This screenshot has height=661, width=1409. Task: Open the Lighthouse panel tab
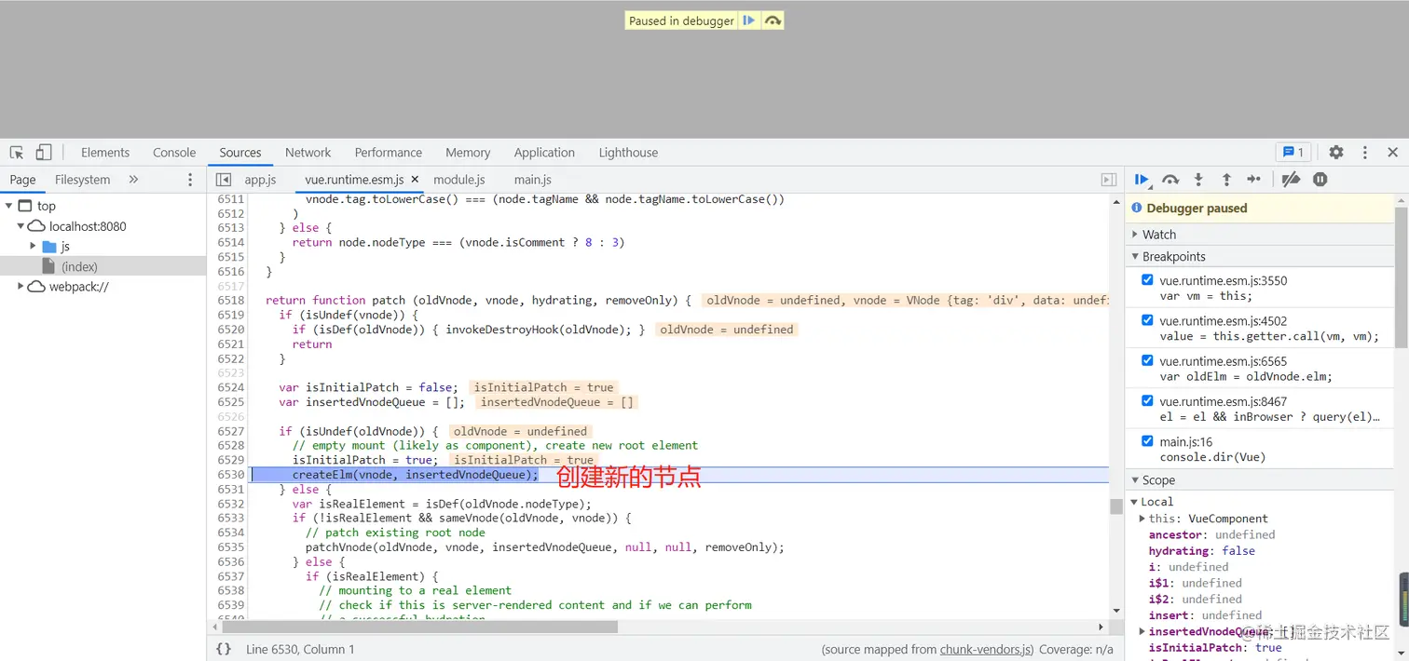[628, 153]
